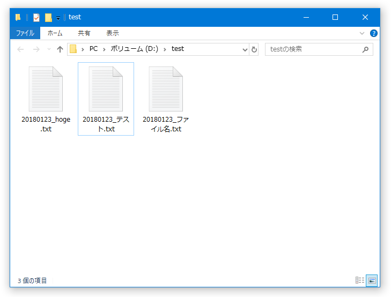Maximize the test window

click(335, 18)
